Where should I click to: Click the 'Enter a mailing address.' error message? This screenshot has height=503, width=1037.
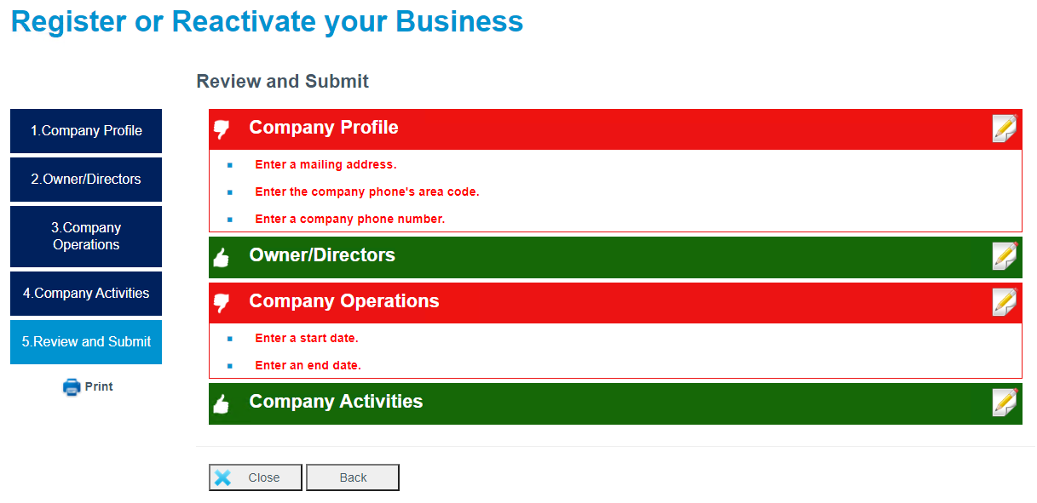[x=326, y=165]
